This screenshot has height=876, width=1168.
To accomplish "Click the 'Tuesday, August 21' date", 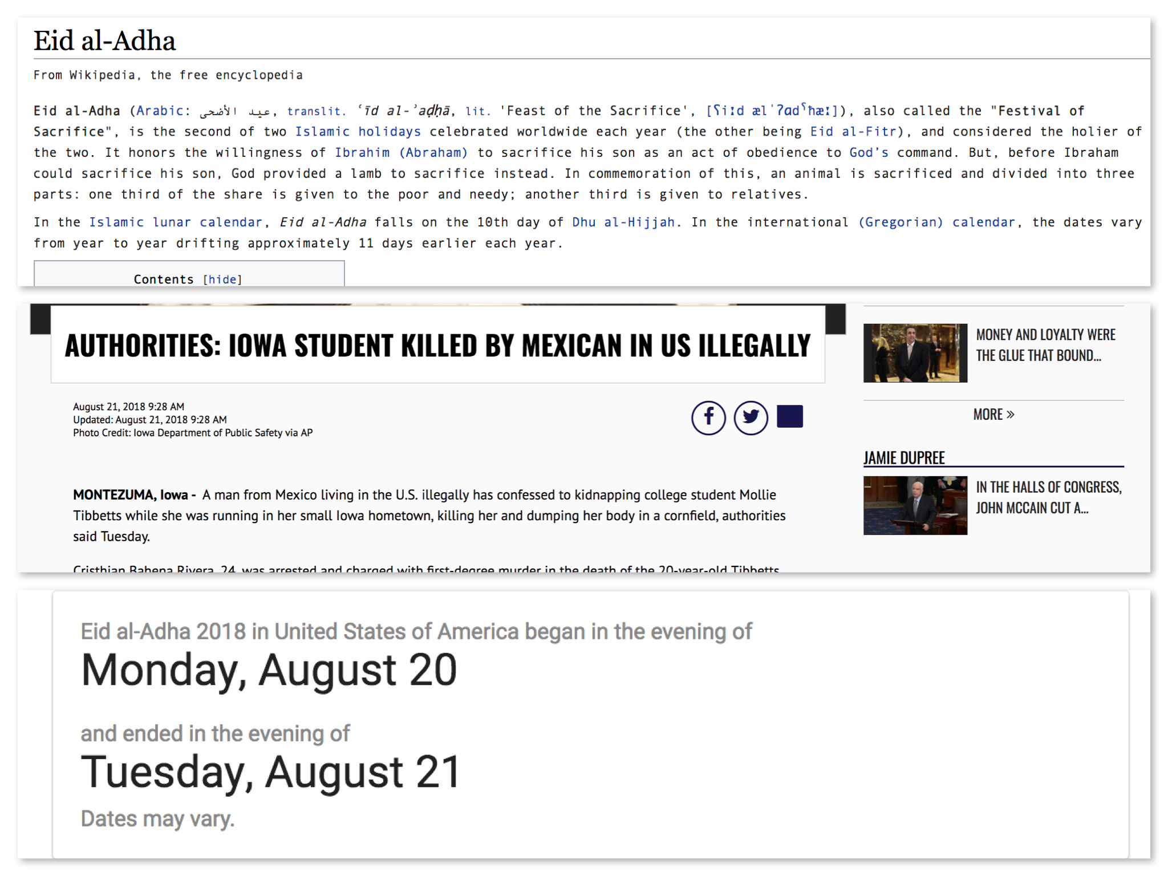I will tap(270, 772).
